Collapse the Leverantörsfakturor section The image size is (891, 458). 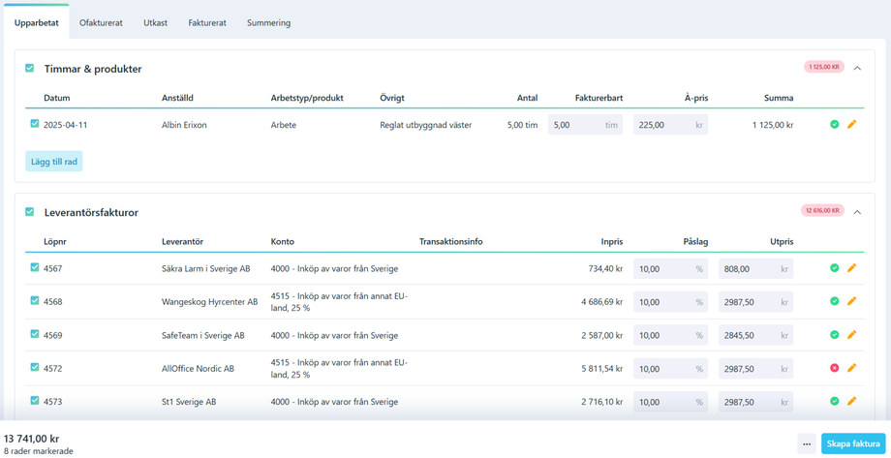857,212
